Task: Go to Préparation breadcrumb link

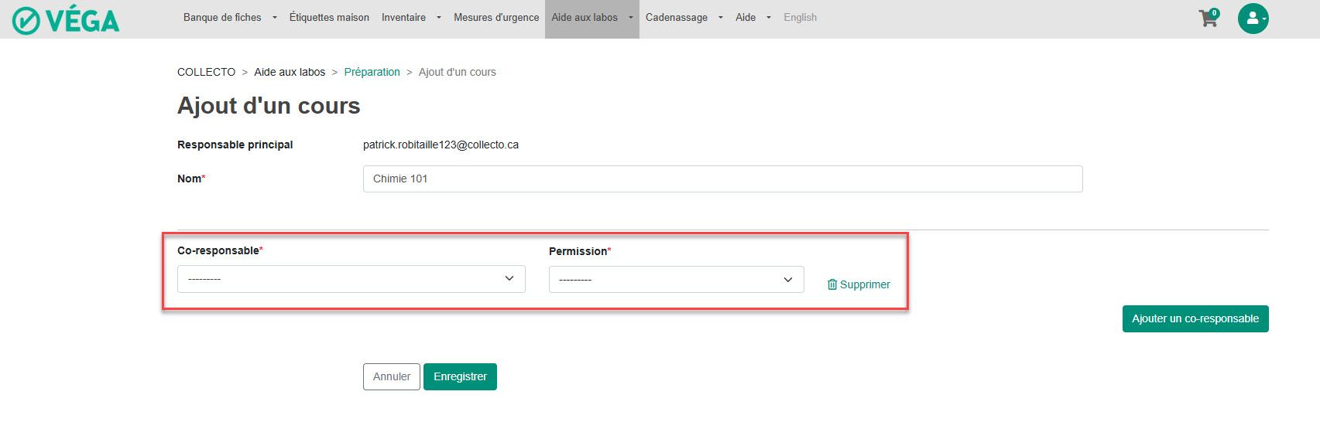Action: click(x=372, y=72)
